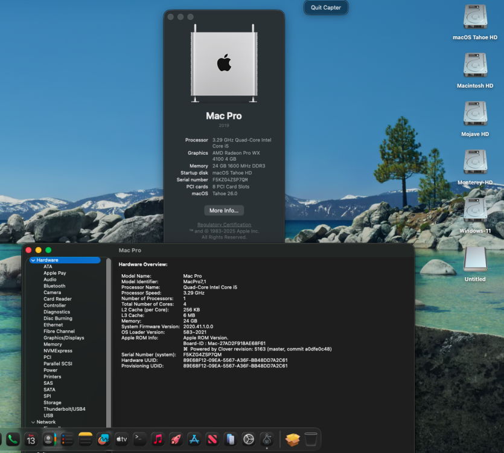Click the More Info... button
The image size is (504, 453).
[224, 210]
